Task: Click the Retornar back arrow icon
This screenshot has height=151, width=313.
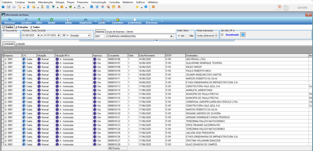Action: (x=9, y=20)
